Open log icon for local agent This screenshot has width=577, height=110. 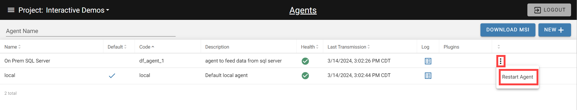coord(428,76)
